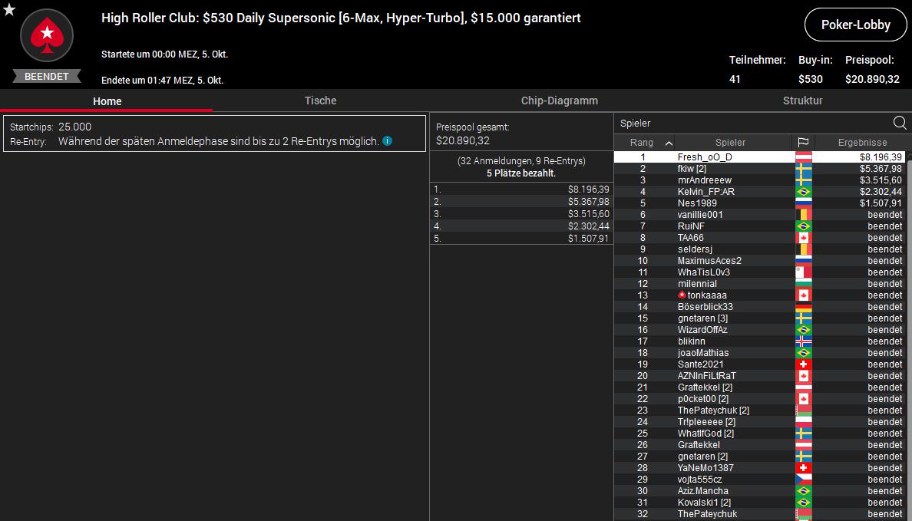This screenshot has height=521, width=912.
Task: Sort players by the flag column header
Action: click(x=803, y=143)
